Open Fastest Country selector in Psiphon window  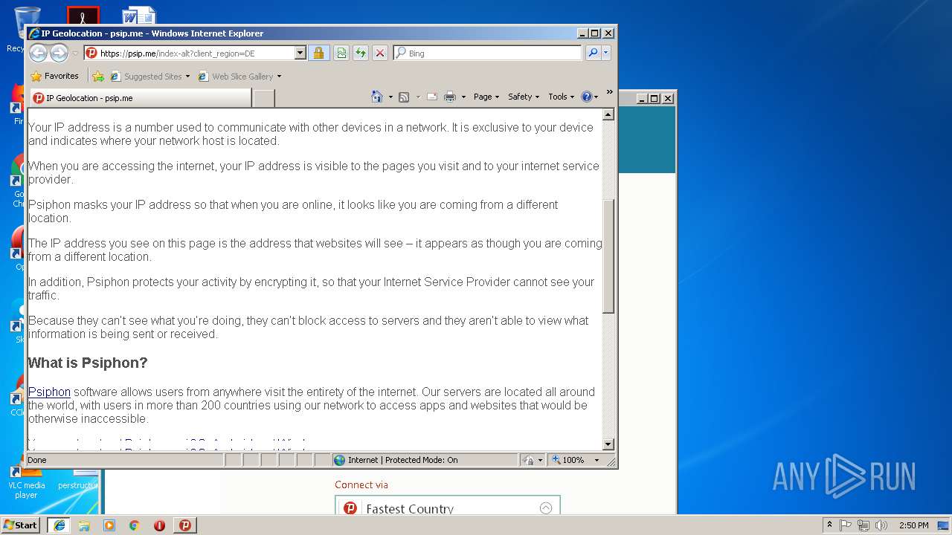coord(447,509)
